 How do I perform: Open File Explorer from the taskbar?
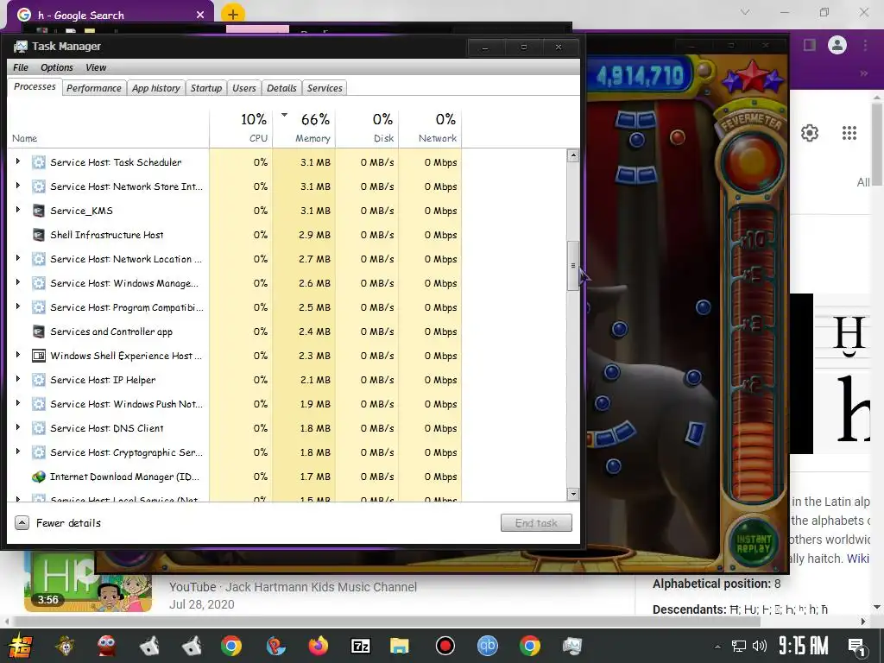(x=399, y=646)
